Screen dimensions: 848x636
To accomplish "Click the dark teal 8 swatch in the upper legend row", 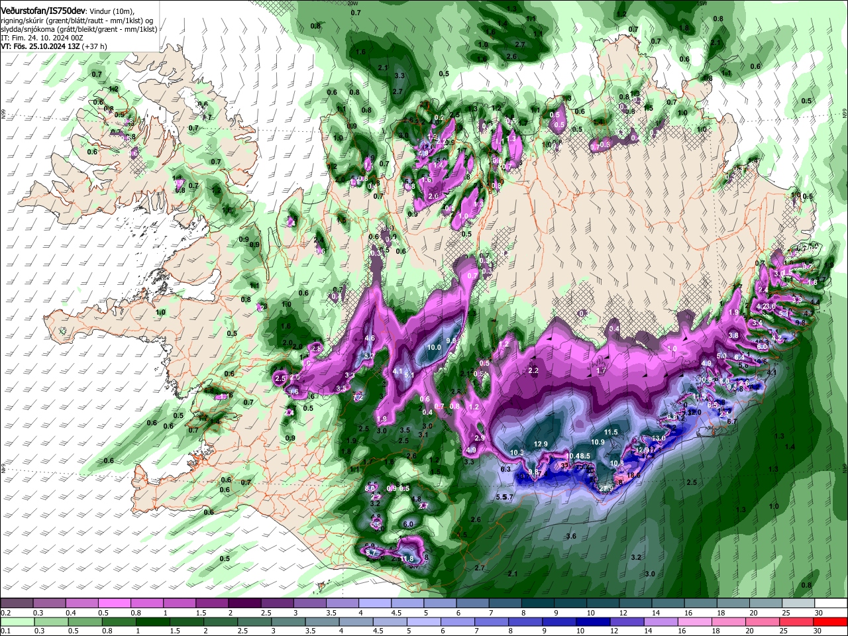I will pyautogui.click(x=537, y=604).
